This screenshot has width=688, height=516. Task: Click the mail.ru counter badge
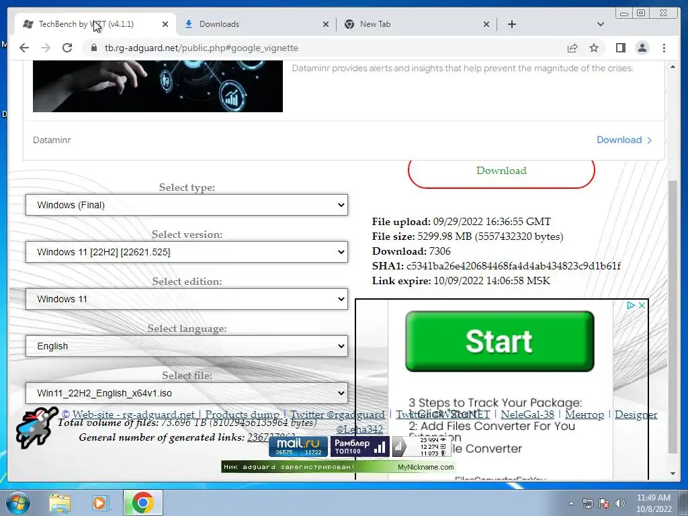tap(298, 446)
